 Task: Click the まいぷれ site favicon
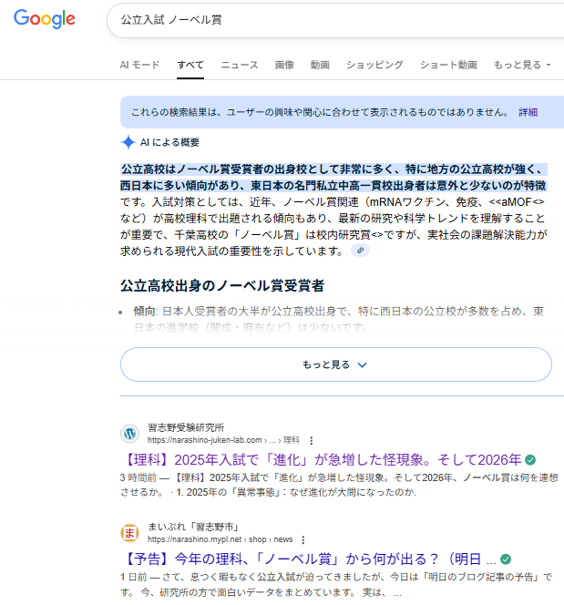(129, 531)
